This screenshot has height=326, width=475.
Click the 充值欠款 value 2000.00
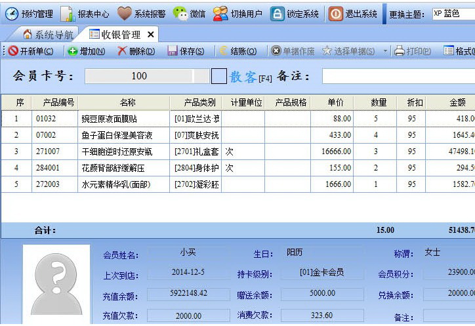coord(189,316)
